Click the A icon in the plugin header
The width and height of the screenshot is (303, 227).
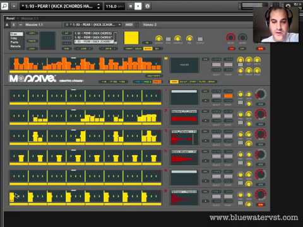coord(7,25)
